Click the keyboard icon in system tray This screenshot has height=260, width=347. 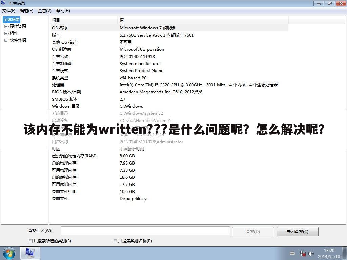point(292,253)
